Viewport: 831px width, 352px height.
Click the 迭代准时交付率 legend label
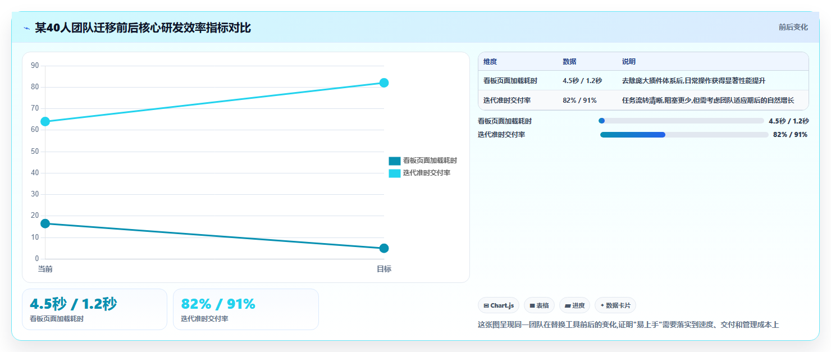click(426, 173)
